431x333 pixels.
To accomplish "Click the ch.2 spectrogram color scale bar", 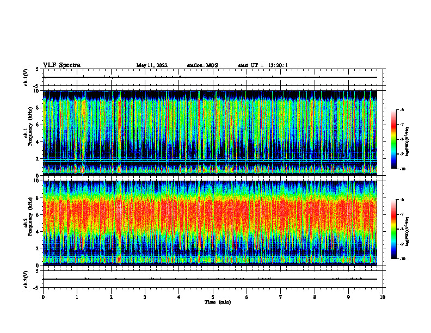I will pyautogui.click(x=393, y=229).
